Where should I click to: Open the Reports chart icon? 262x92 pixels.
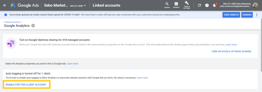click(x=176, y=5)
